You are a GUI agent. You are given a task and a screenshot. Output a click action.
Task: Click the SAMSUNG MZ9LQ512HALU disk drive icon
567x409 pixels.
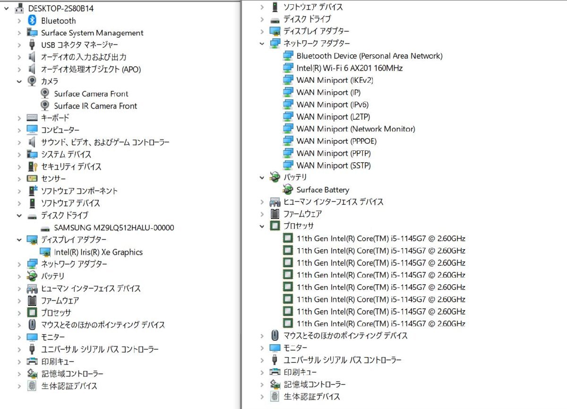(45, 228)
